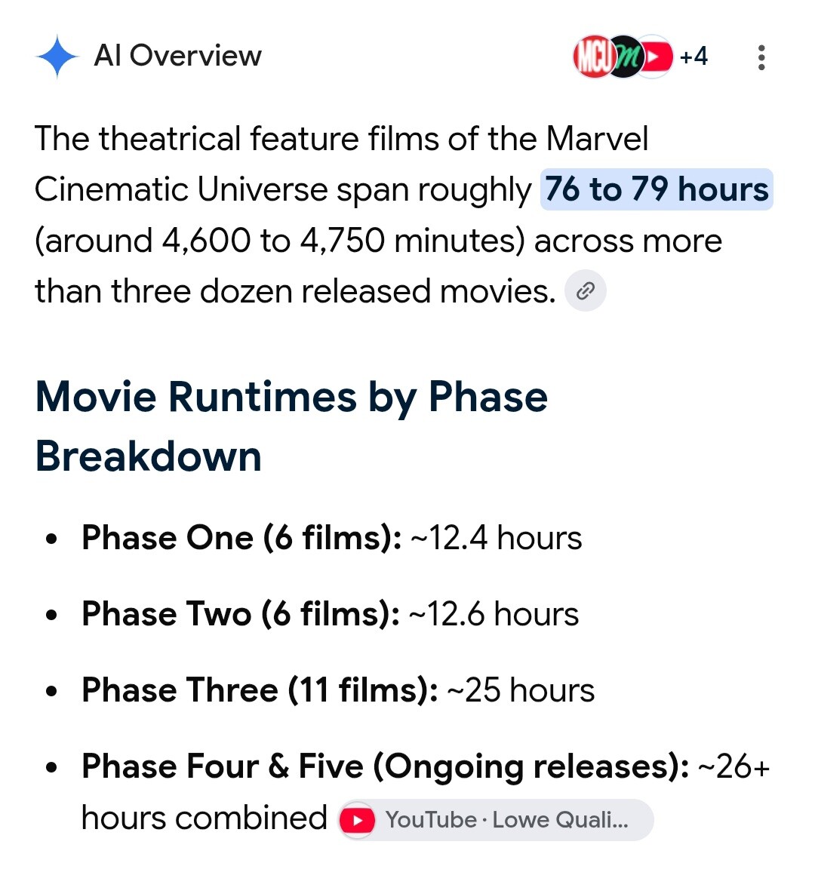Click the Movie Runtimes by Phase Breakdown heading
815x869 pixels.
pyautogui.click(x=291, y=427)
